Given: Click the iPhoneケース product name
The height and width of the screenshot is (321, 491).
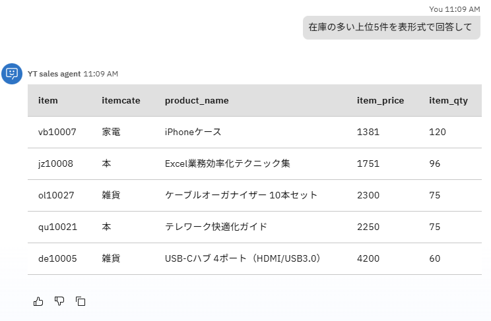Looking at the screenshot, I should [193, 132].
